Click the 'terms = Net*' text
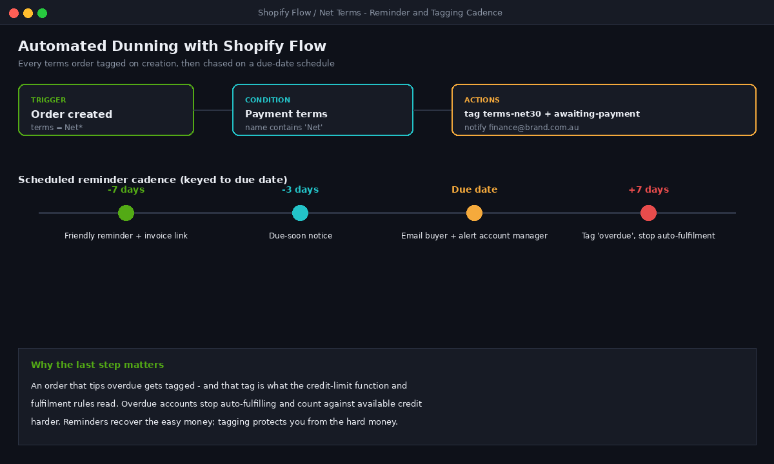Screen dimensions: 774x464 click(x=57, y=128)
